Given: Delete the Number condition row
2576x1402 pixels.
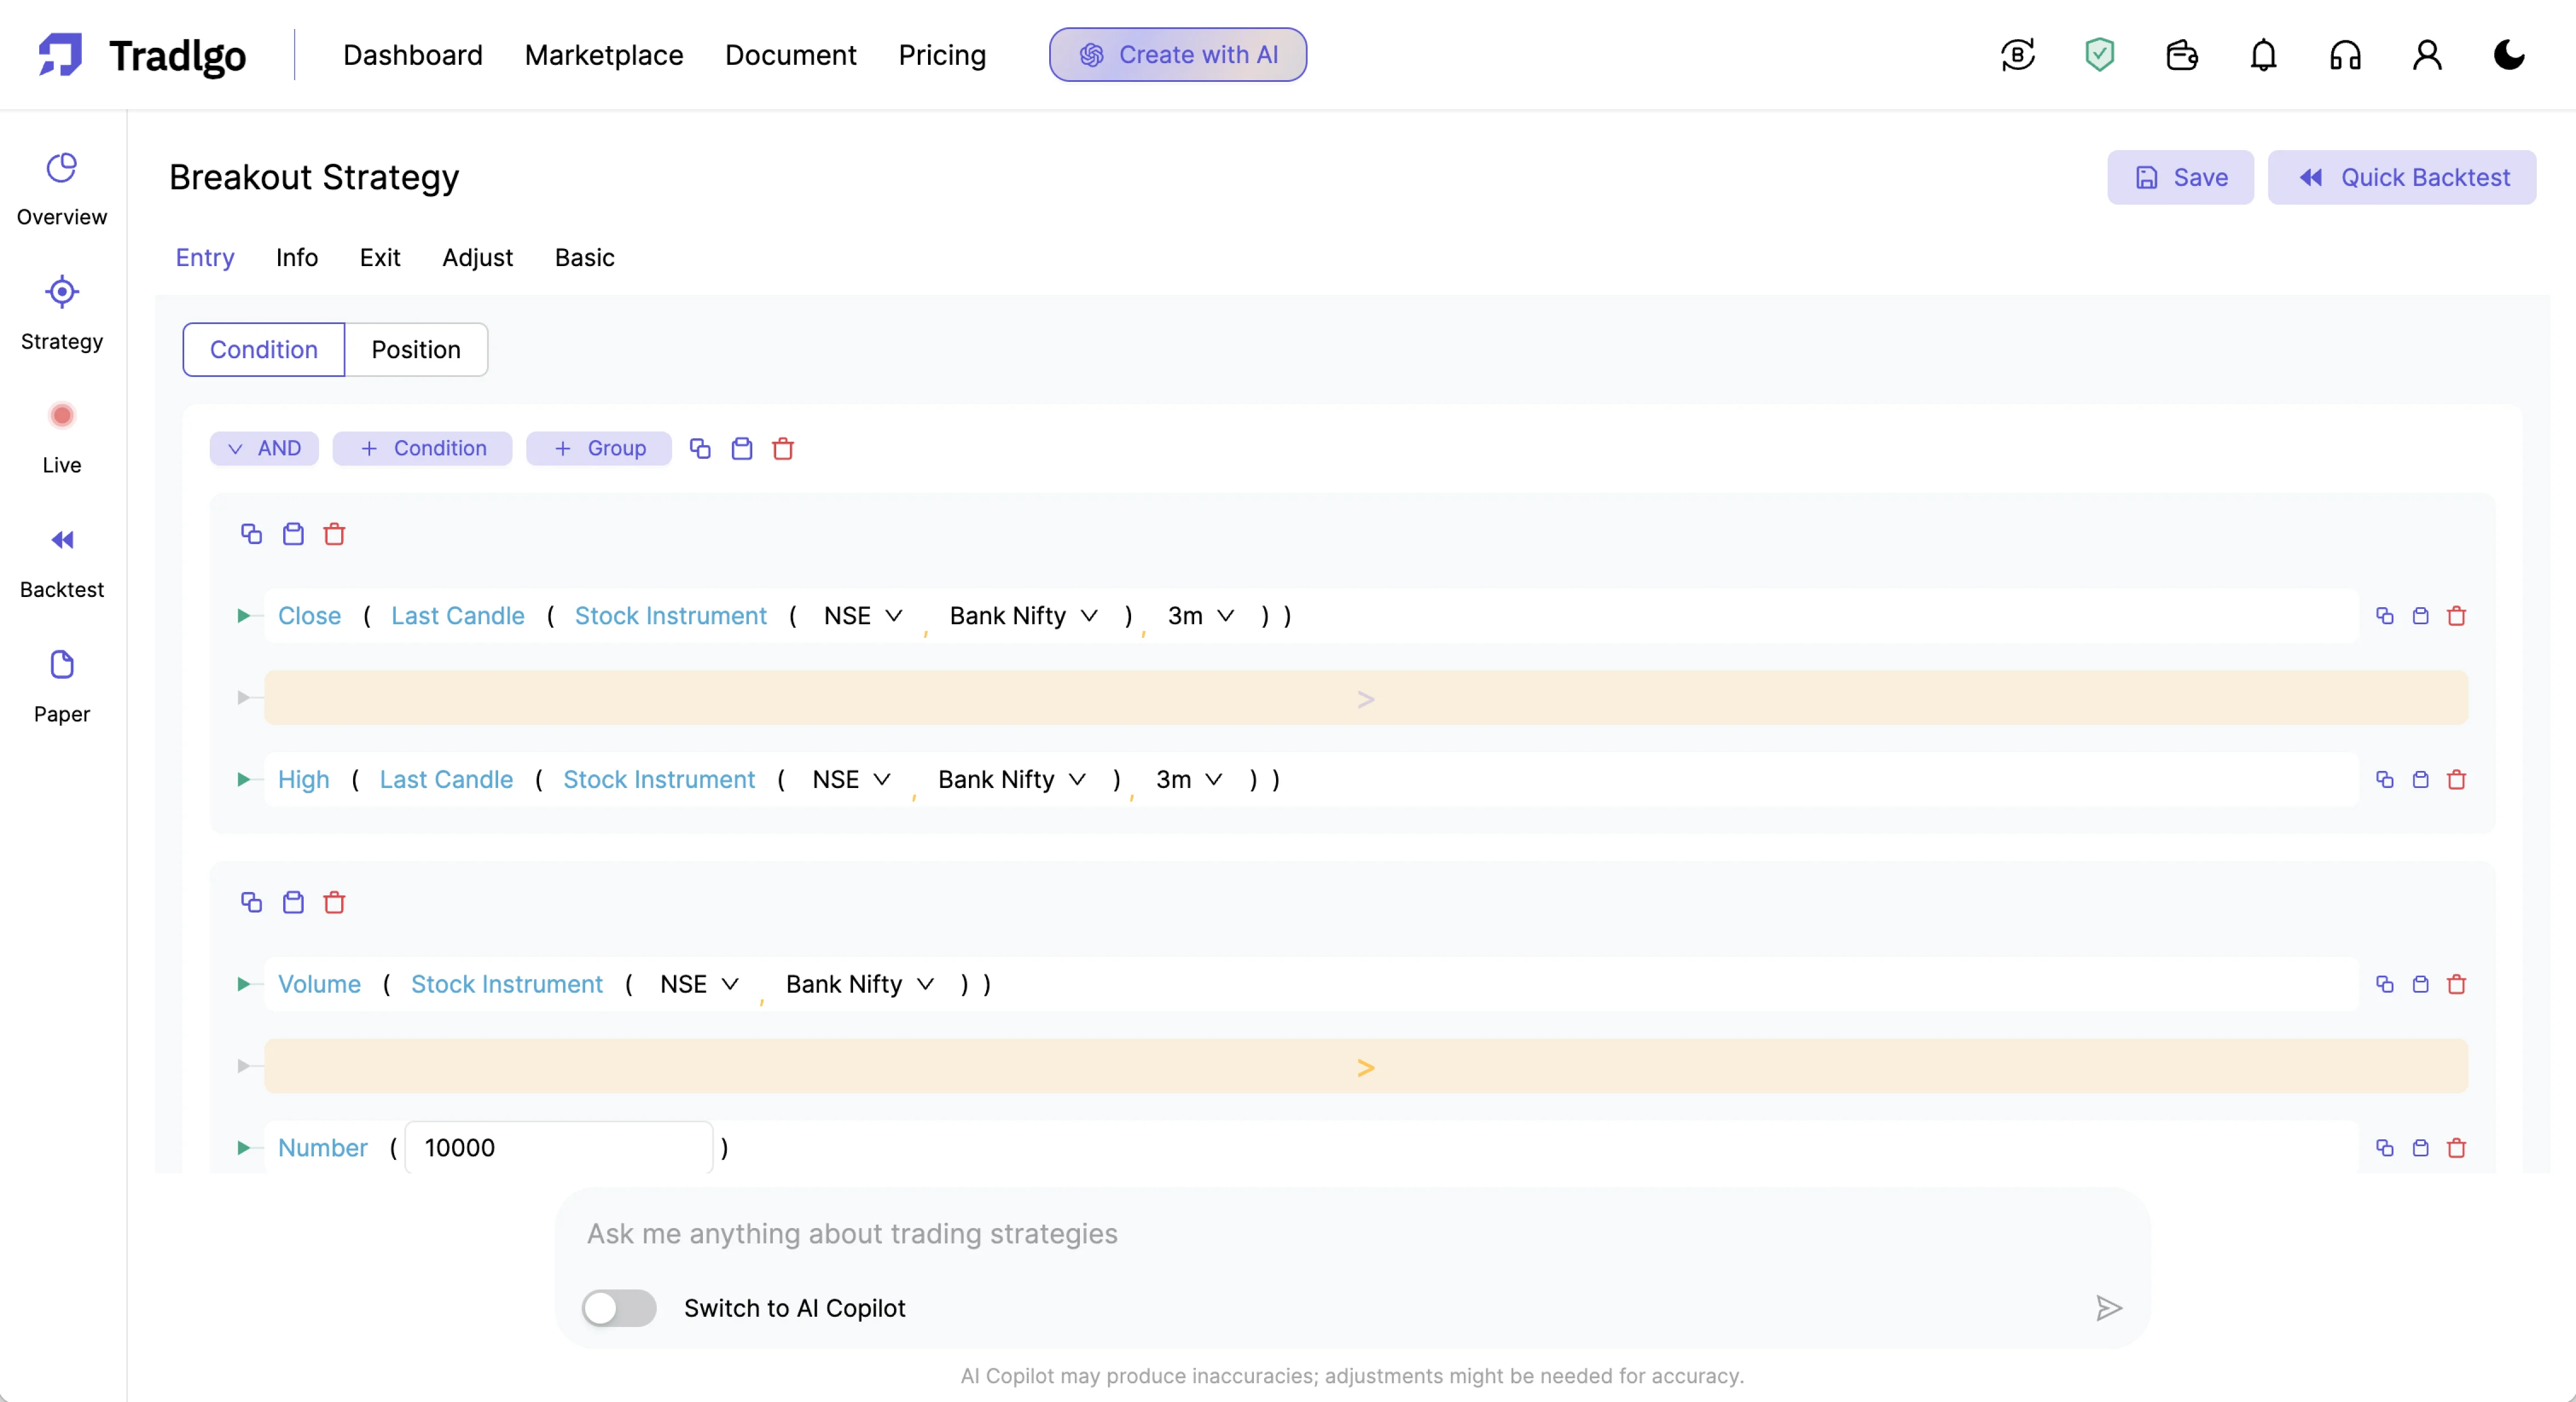Looking at the screenshot, I should 2456,1148.
